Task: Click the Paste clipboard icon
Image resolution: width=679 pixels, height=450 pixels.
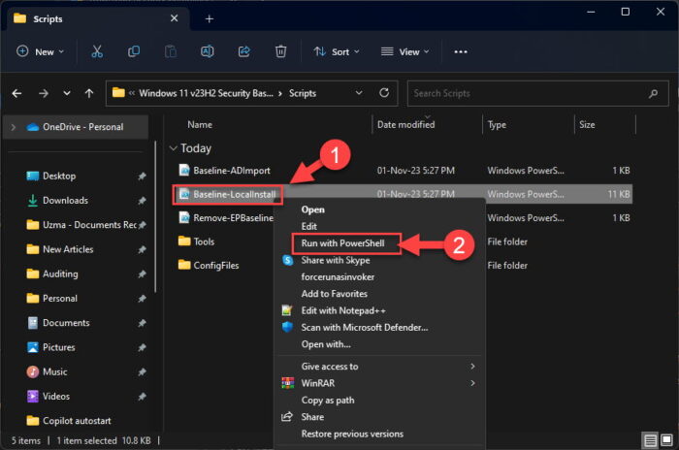Action: point(170,51)
